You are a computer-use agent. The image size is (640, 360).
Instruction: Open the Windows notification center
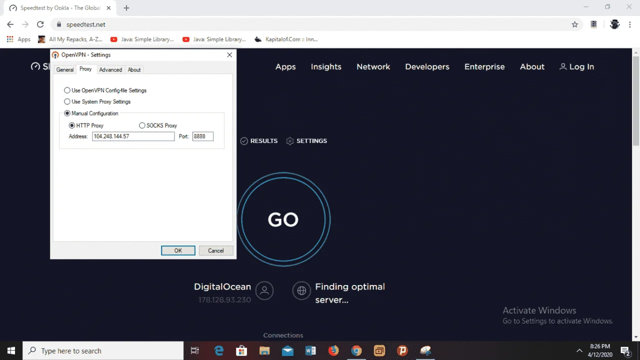(x=625, y=350)
